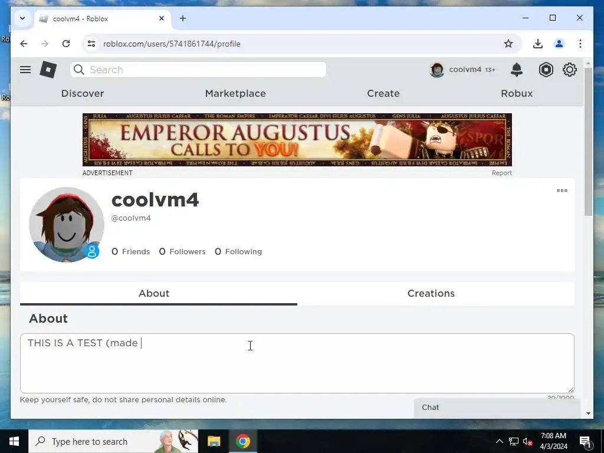Open Chrome three-dot menu

click(x=580, y=44)
